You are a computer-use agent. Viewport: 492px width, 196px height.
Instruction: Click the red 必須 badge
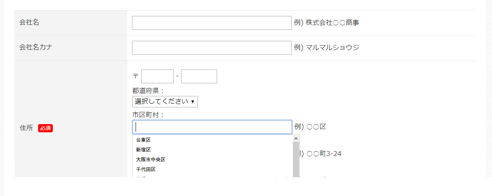(x=45, y=128)
